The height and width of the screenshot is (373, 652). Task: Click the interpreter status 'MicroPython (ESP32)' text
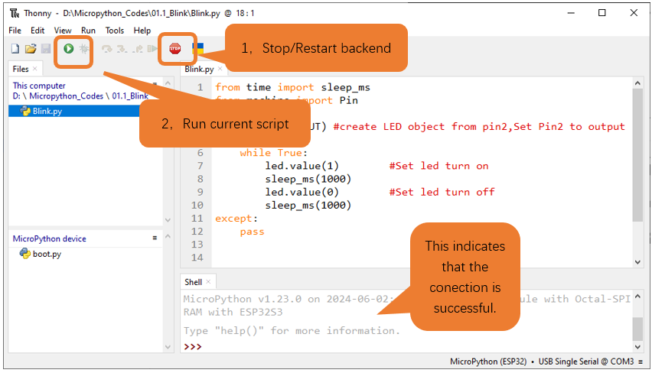click(x=488, y=362)
